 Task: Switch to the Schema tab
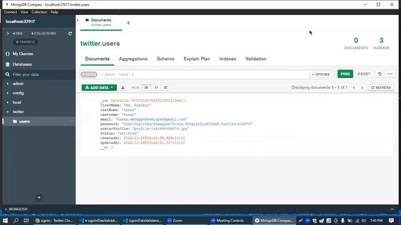[165, 59]
